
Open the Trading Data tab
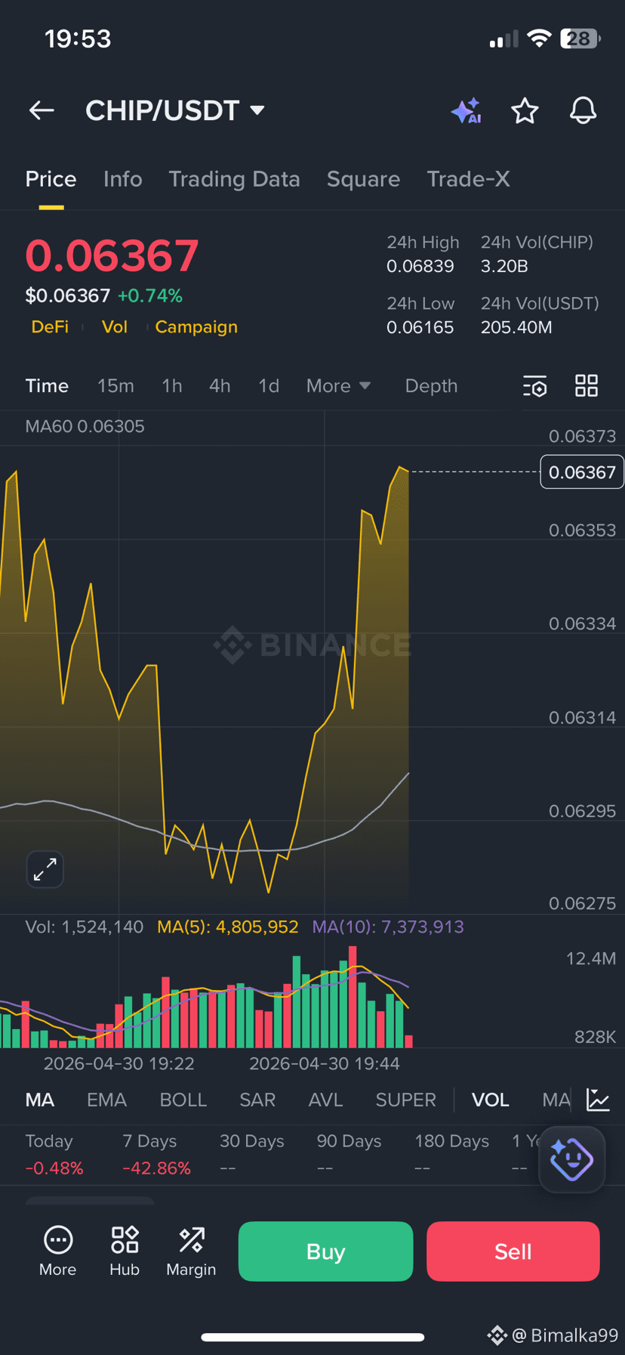[234, 179]
